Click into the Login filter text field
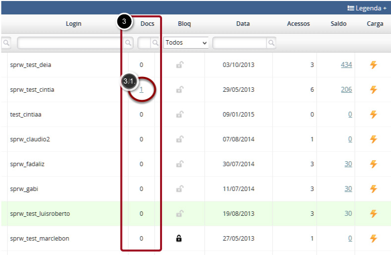 pyautogui.click(x=70, y=43)
